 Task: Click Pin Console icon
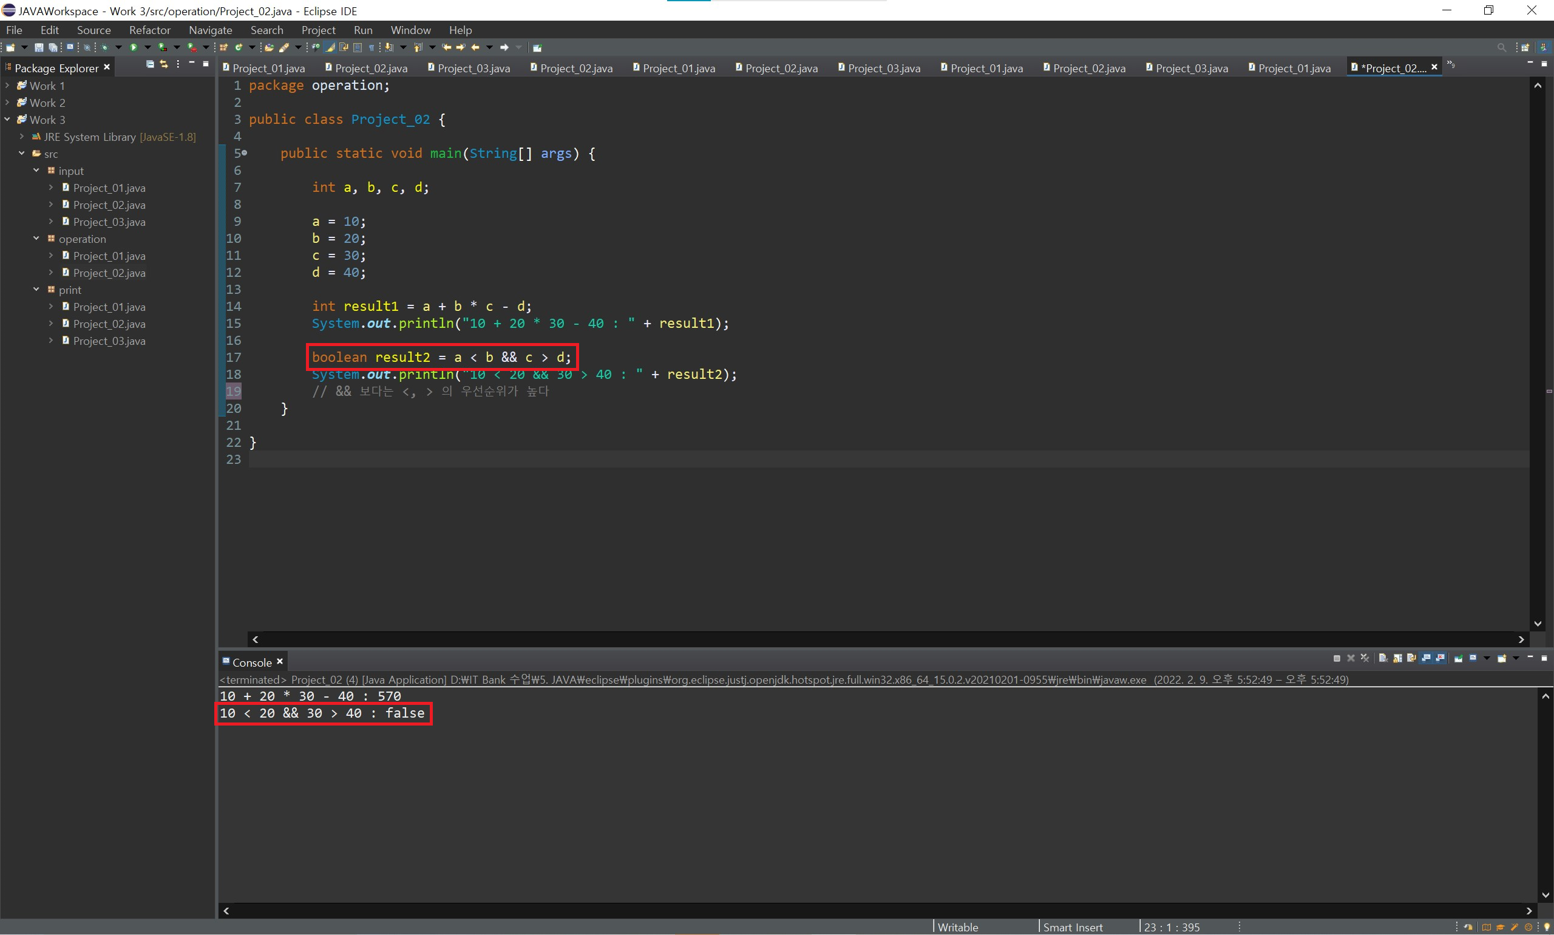(x=1458, y=658)
